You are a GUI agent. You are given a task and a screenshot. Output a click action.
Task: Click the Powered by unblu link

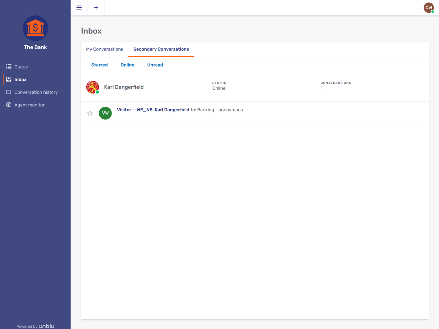[x=35, y=326]
